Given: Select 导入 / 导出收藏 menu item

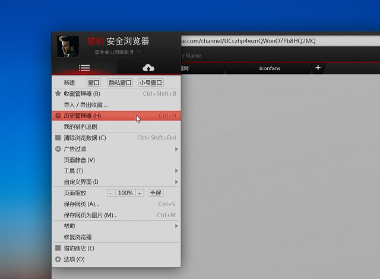Looking at the screenshot, I should point(116,104).
